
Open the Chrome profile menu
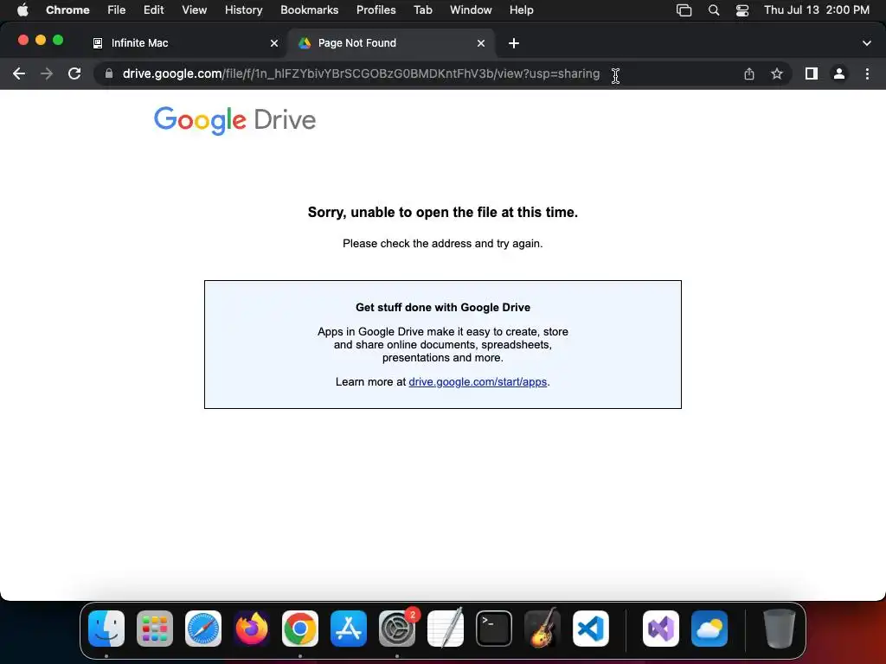[839, 74]
